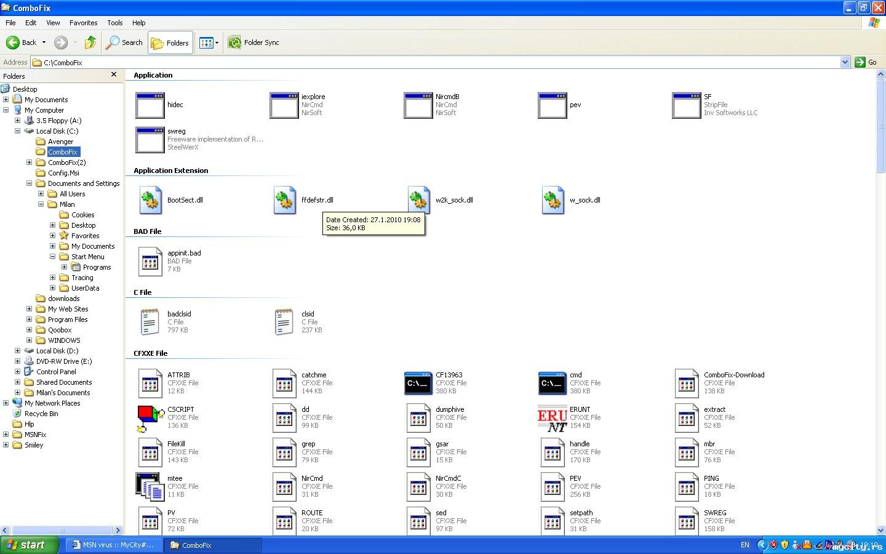Launch Folder Sync from toolbar

253,42
